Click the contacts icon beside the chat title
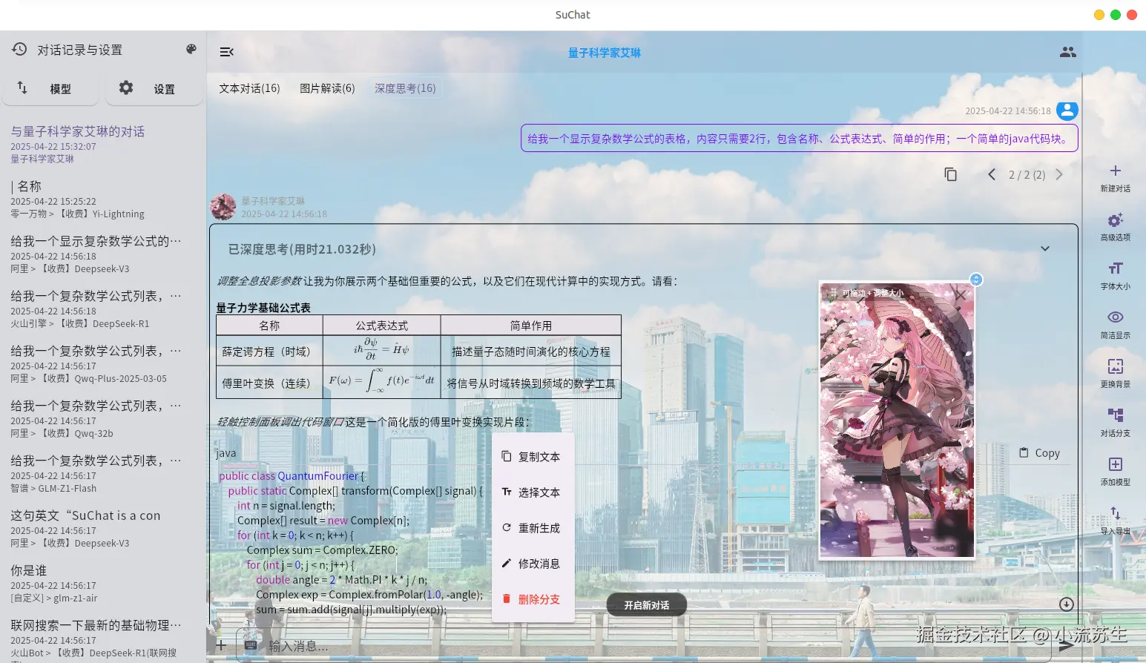Screen dimensions: 1146x663 click(x=1067, y=51)
